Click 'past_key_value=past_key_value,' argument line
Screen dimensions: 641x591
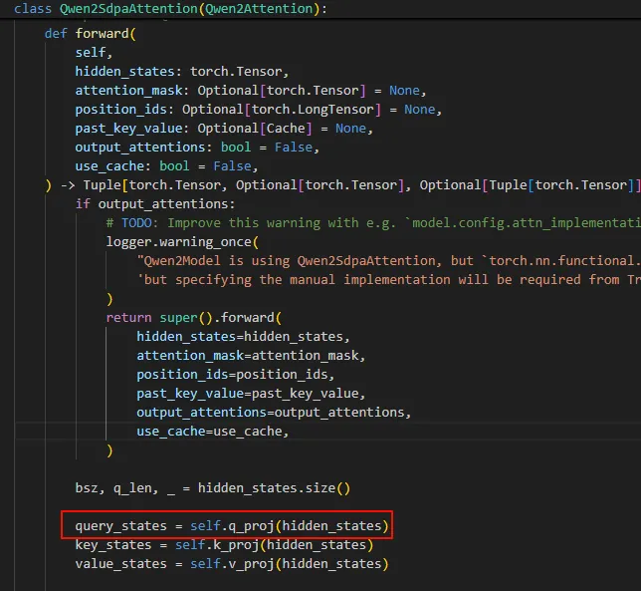pyautogui.click(x=251, y=394)
